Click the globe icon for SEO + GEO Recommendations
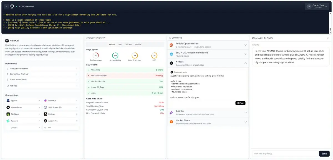The image size is (333, 160). tap(171, 54)
